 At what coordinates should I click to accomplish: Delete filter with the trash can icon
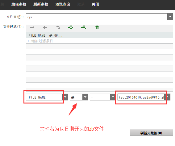[x=97, y=27]
